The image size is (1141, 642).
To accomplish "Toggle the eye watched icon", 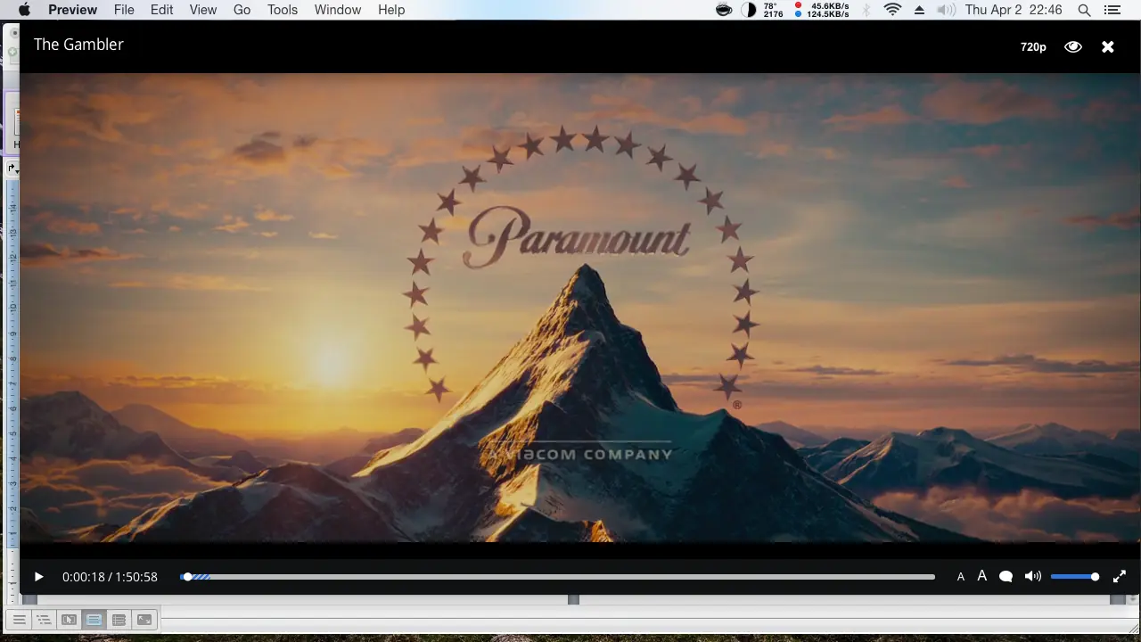I will (1073, 46).
